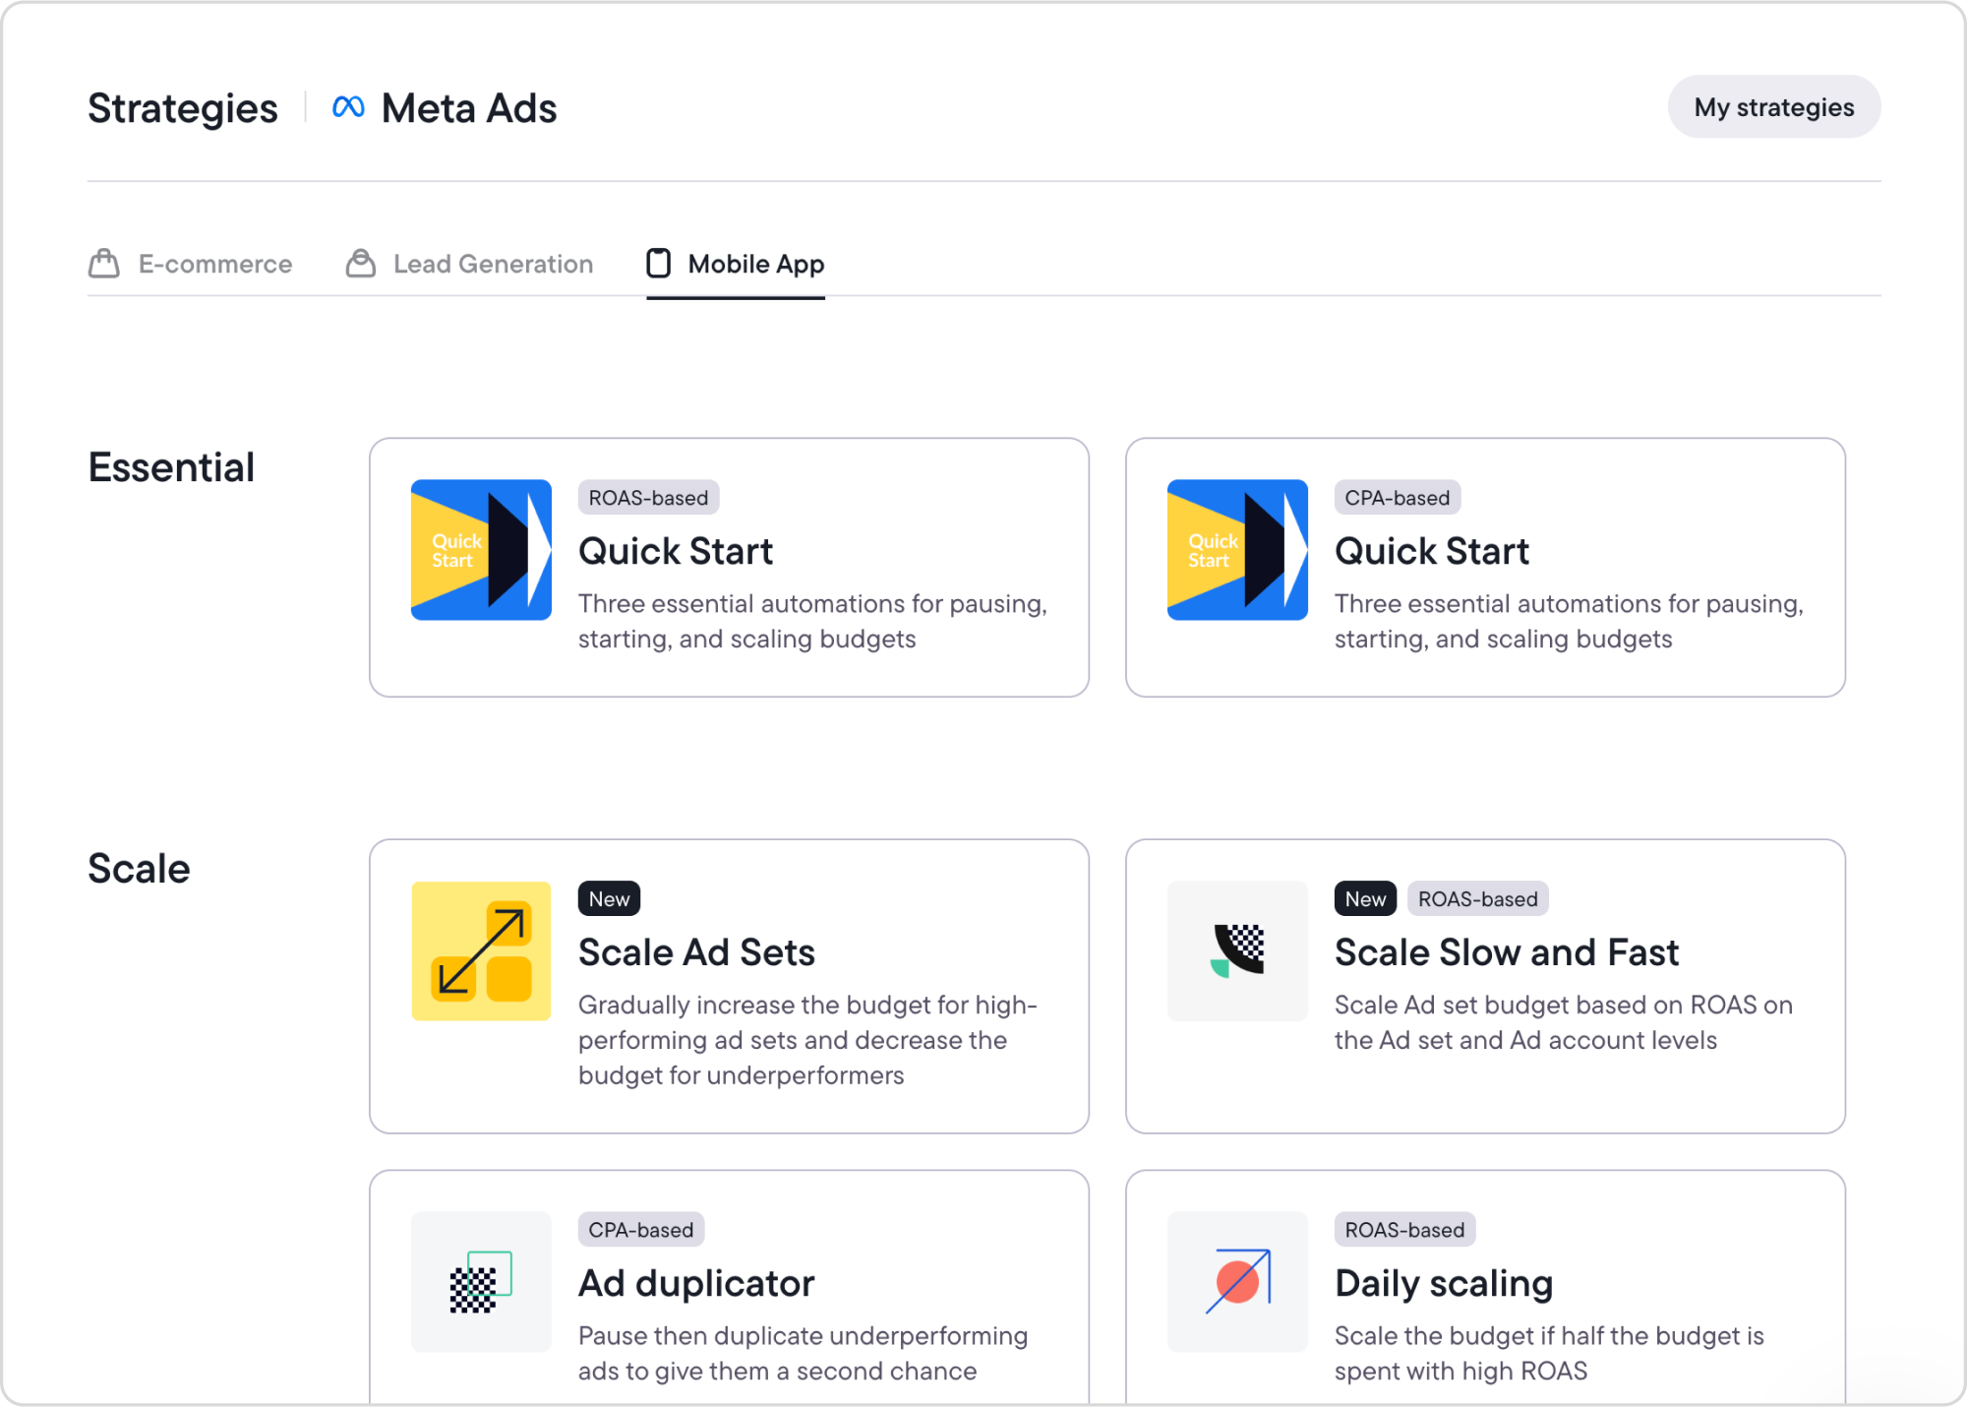This screenshot has height=1407, width=1967.
Task: Open the CPA-based Quick Start thumbnail
Action: pyautogui.click(x=1237, y=550)
